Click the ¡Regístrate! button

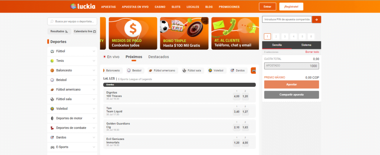pyautogui.click(x=291, y=7)
